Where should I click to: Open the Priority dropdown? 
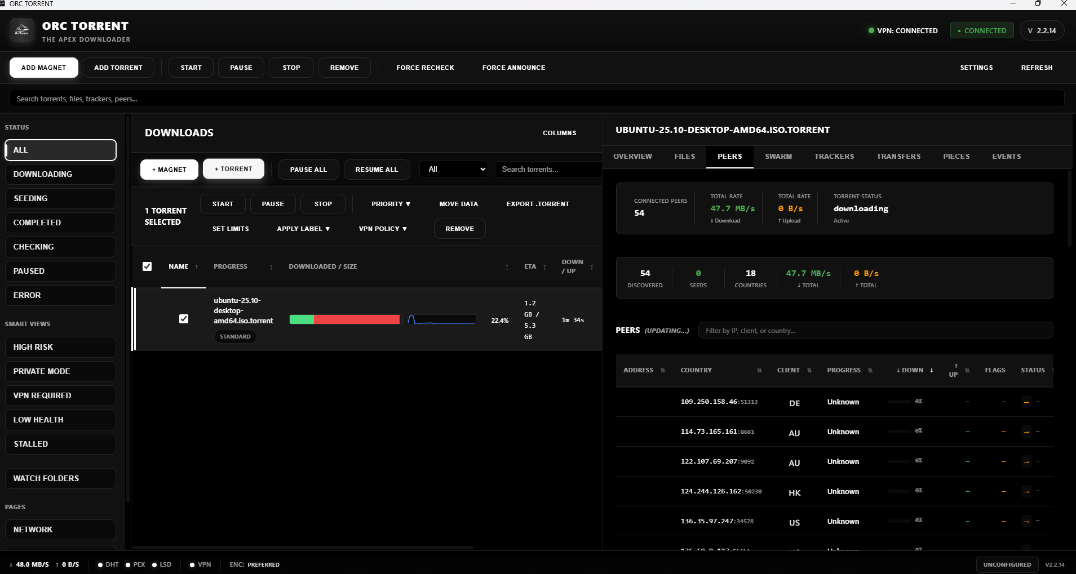(x=391, y=204)
